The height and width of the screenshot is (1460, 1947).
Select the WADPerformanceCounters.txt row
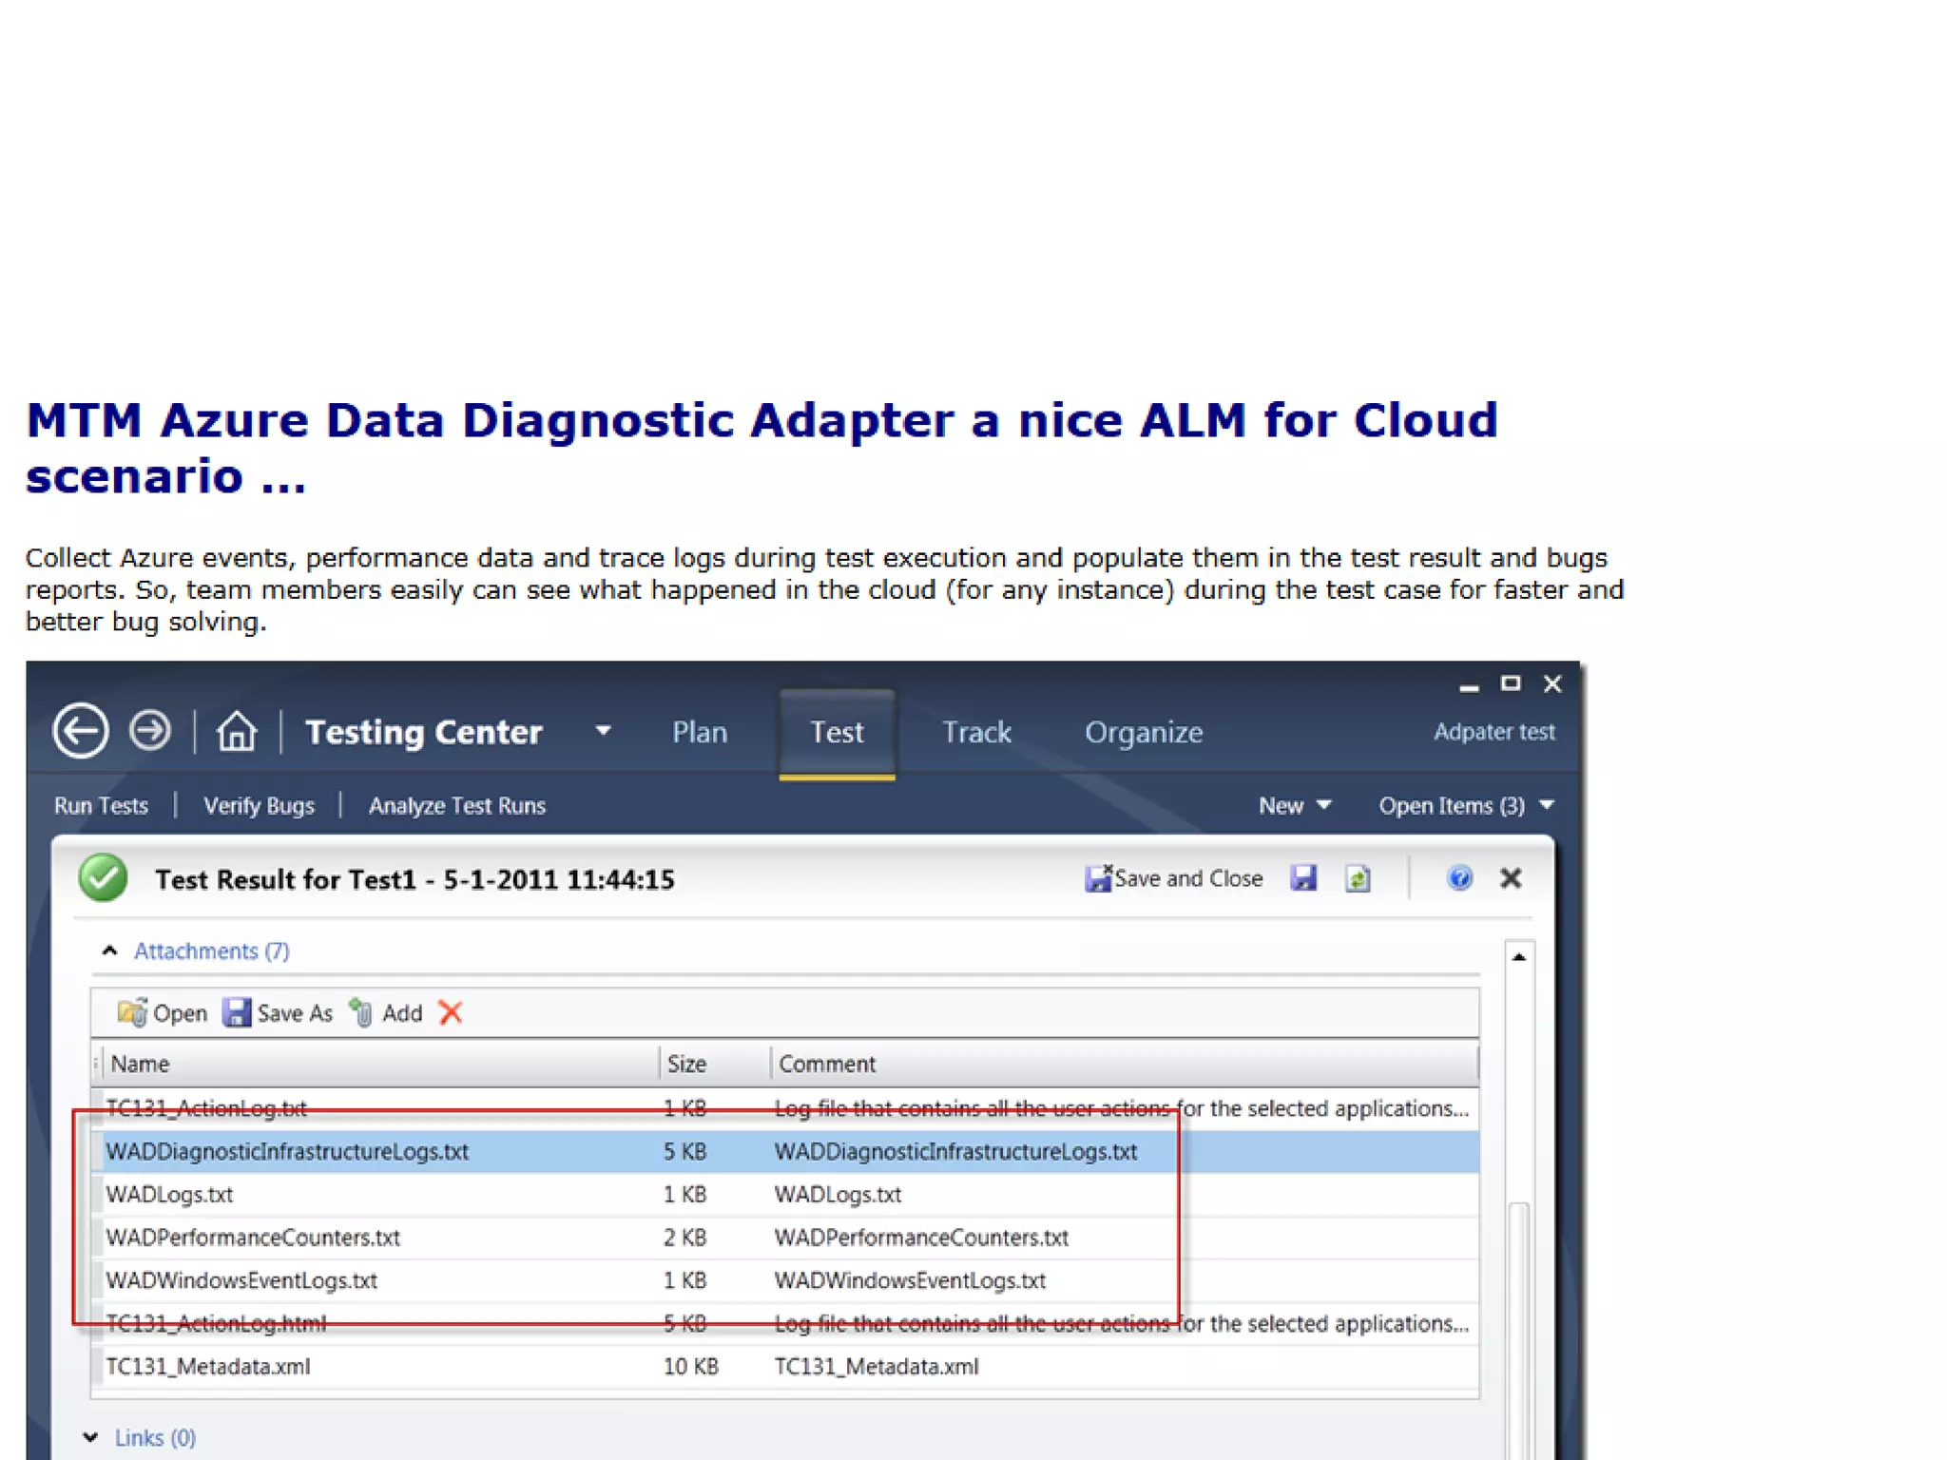tap(253, 1238)
